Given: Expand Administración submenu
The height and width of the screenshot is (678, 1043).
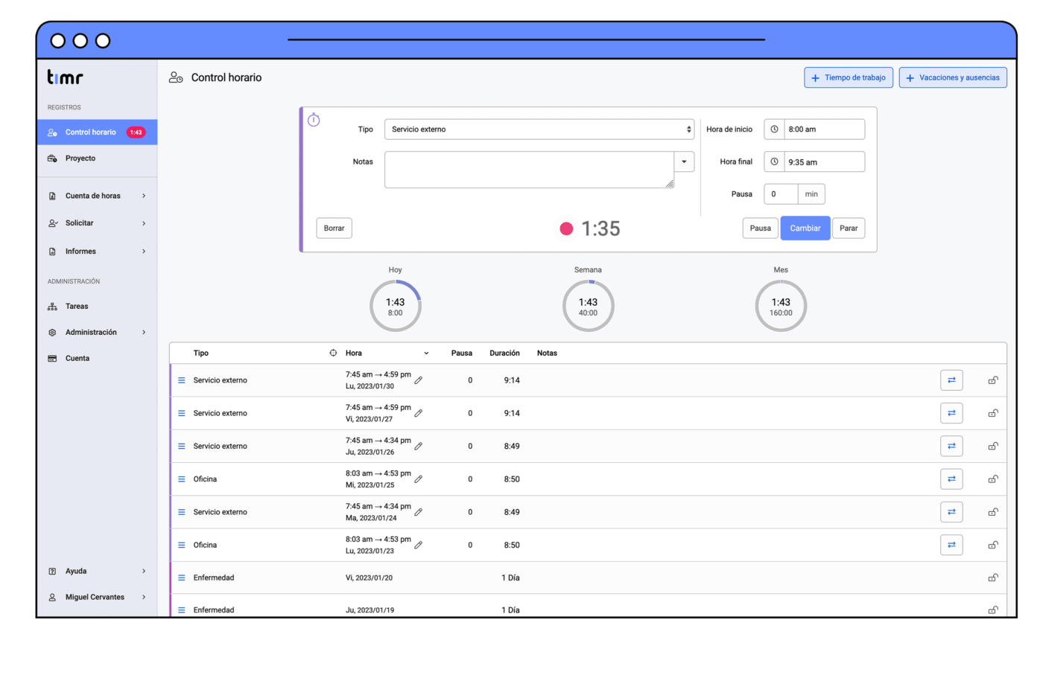Looking at the screenshot, I should coord(144,333).
